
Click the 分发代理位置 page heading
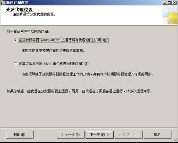19,10
